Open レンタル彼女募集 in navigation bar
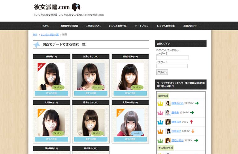 pyautogui.click(x=166, y=26)
